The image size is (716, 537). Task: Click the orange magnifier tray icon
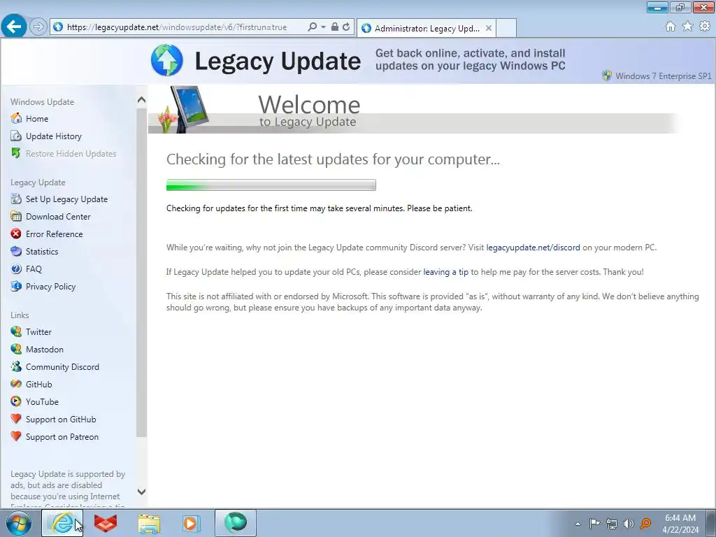tap(645, 523)
